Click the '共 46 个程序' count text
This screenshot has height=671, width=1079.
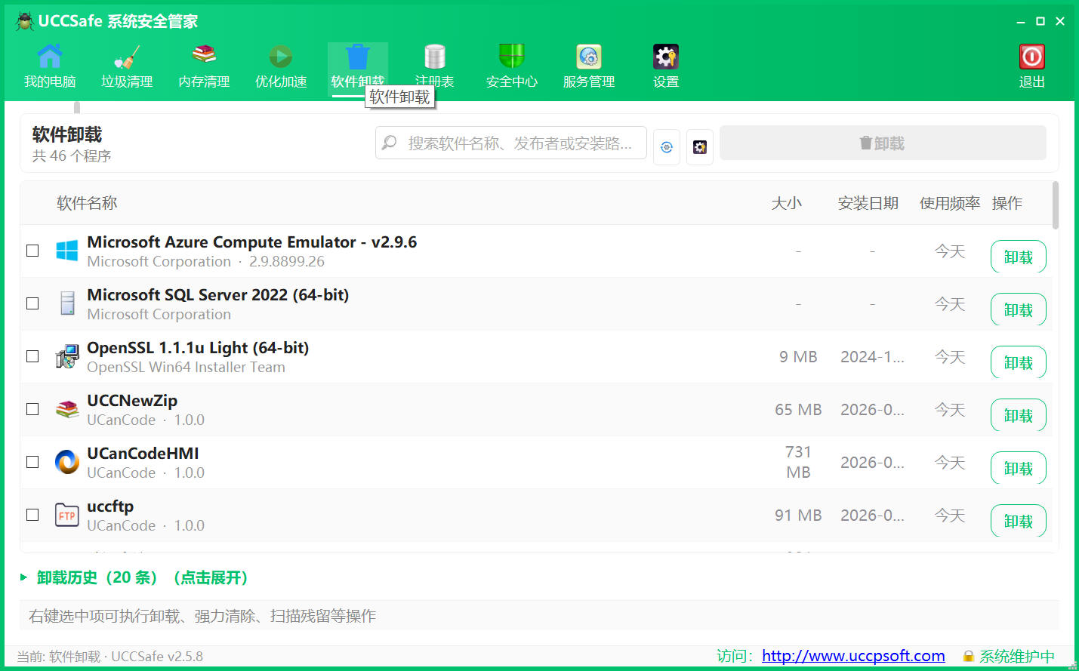coord(72,155)
